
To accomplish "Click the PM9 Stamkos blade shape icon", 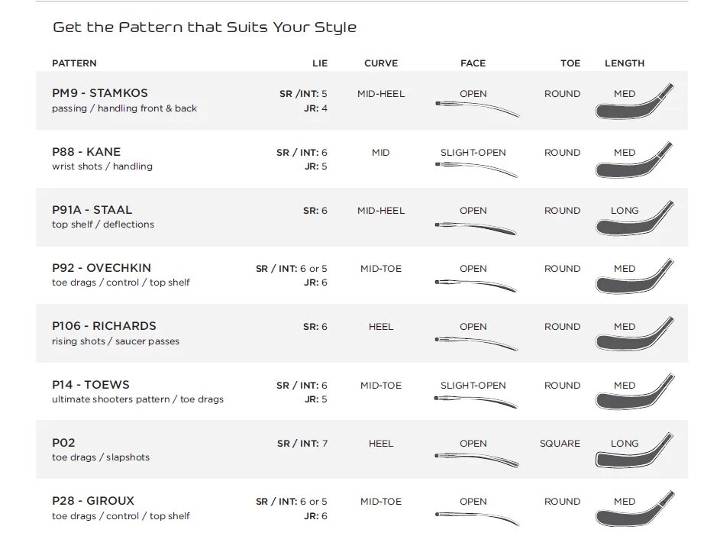I will tap(635, 104).
